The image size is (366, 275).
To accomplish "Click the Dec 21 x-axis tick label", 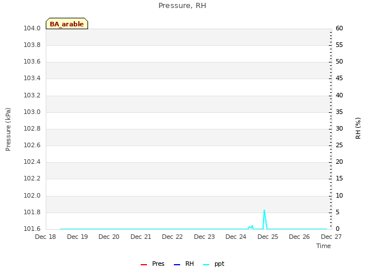I will pyautogui.click(x=141, y=237).
